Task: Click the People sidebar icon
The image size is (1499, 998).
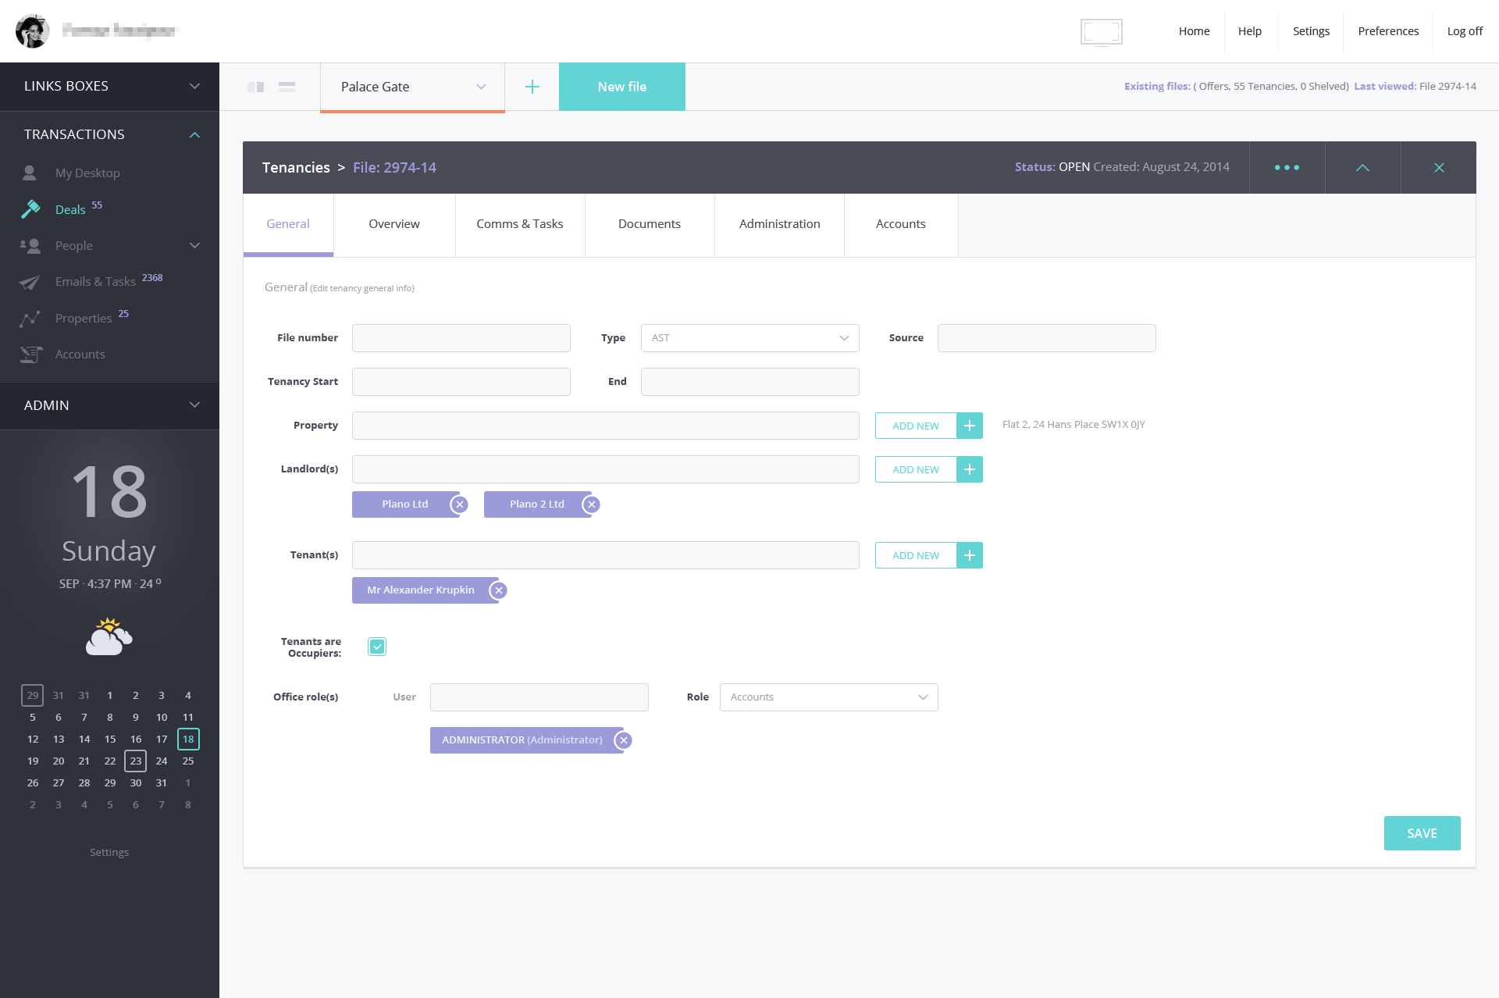Action: click(31, 245)
